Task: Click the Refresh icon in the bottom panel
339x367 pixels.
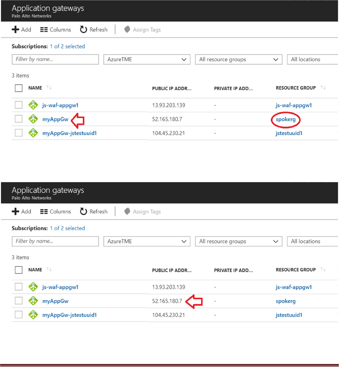Action: tap(84, 212)
